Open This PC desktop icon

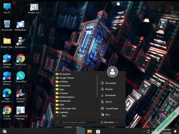(x=7, y=8)
